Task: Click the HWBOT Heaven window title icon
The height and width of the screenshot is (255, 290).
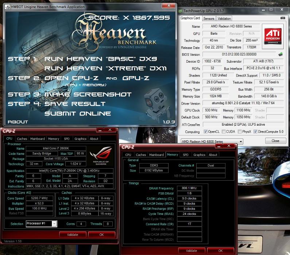Action: 7,7
